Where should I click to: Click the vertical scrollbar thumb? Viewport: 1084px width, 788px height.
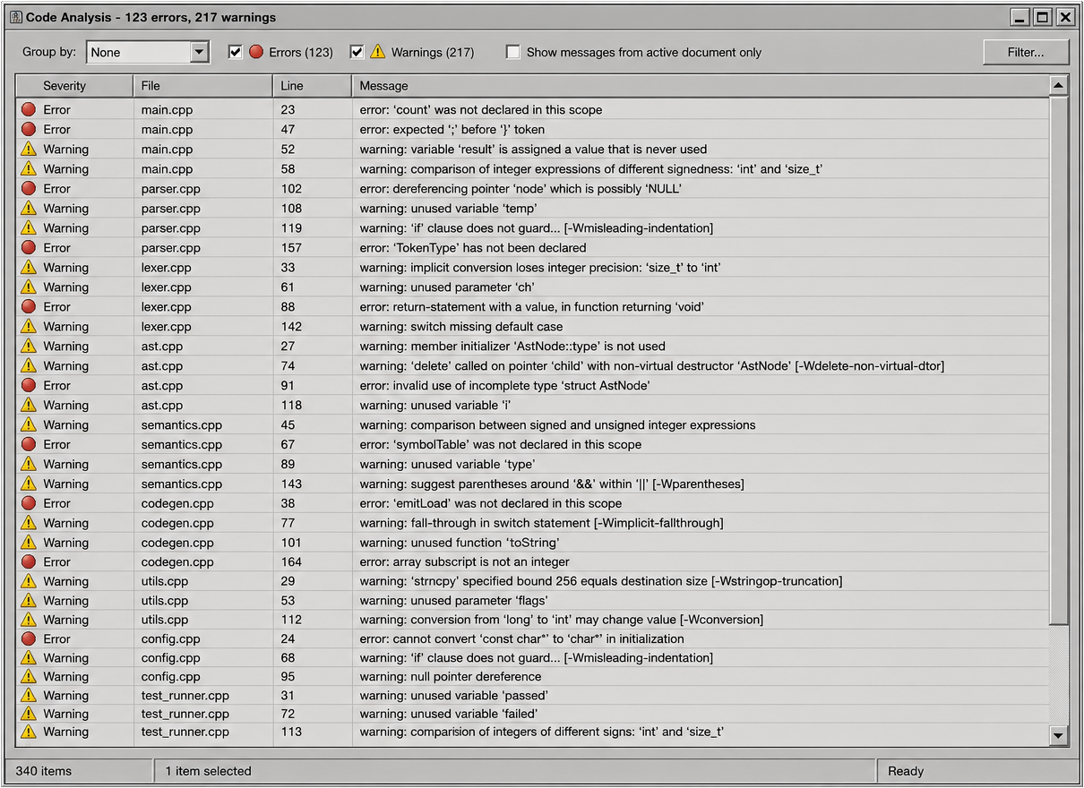click(1059, 361)
